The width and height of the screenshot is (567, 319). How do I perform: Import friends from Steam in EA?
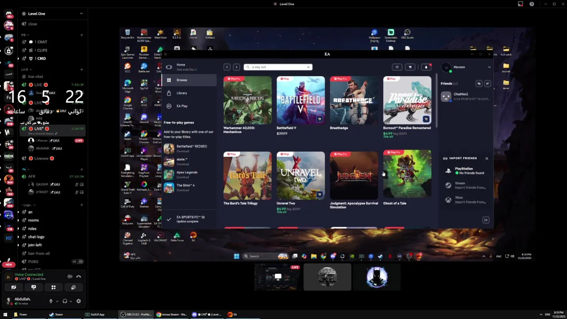coord(466,185)
